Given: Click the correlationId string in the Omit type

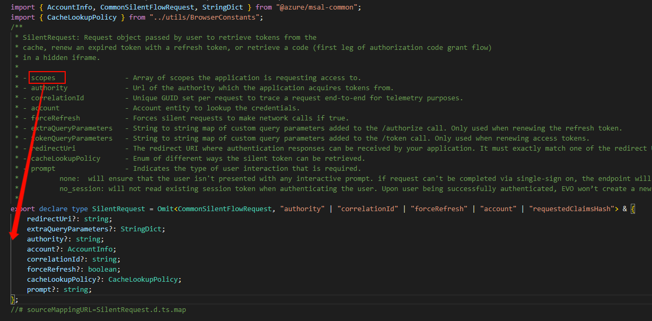Looking at the screenshot, I should (x=368, y=209).
